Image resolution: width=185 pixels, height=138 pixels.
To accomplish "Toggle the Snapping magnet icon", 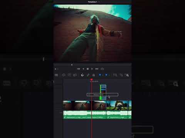I will [82, 75].
